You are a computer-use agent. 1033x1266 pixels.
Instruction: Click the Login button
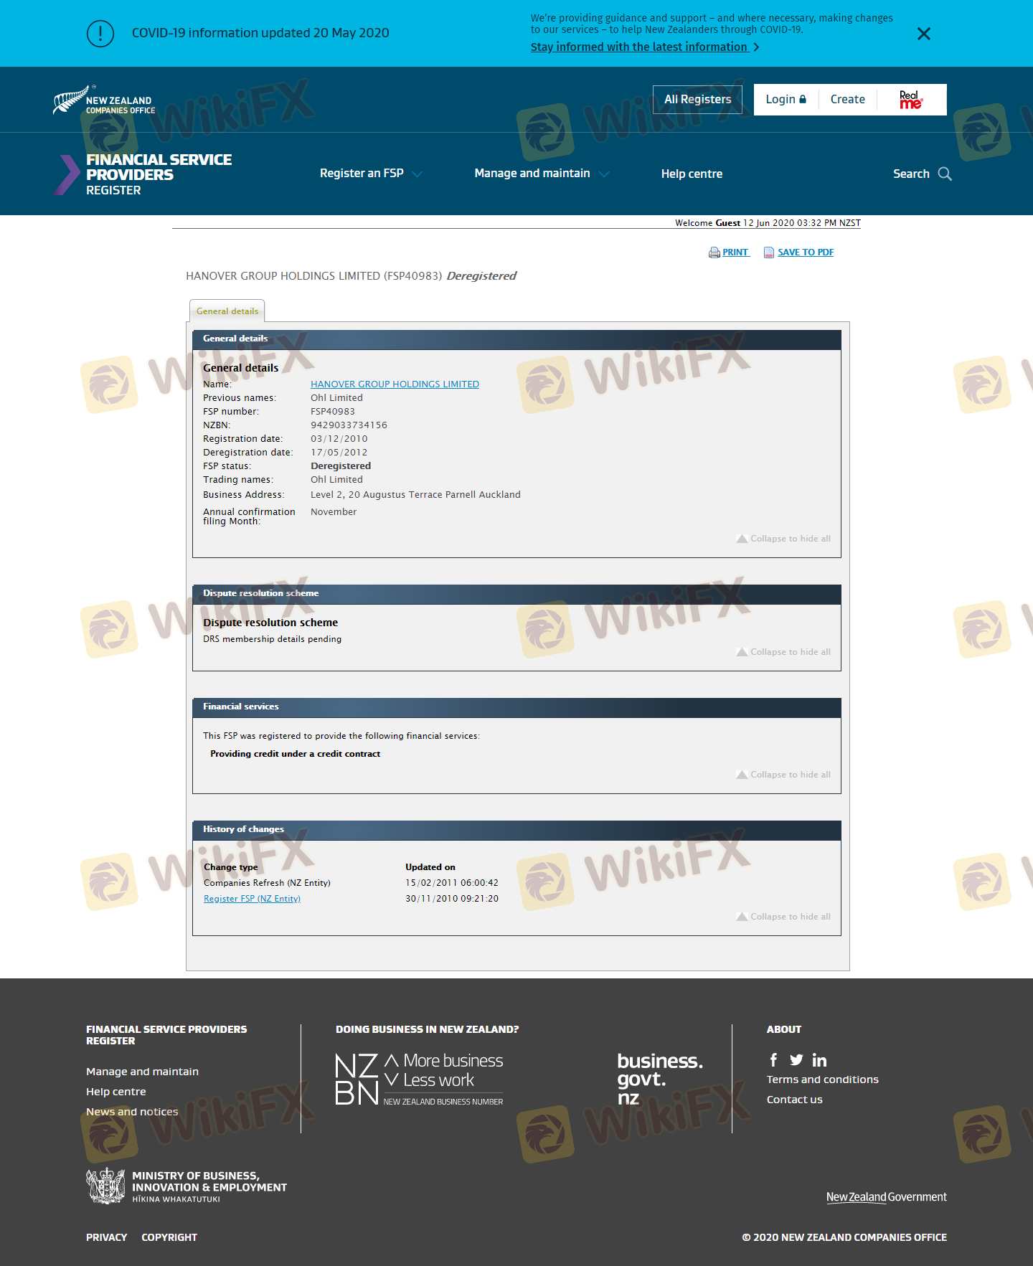pyautogui.click(x=786, y=100)
